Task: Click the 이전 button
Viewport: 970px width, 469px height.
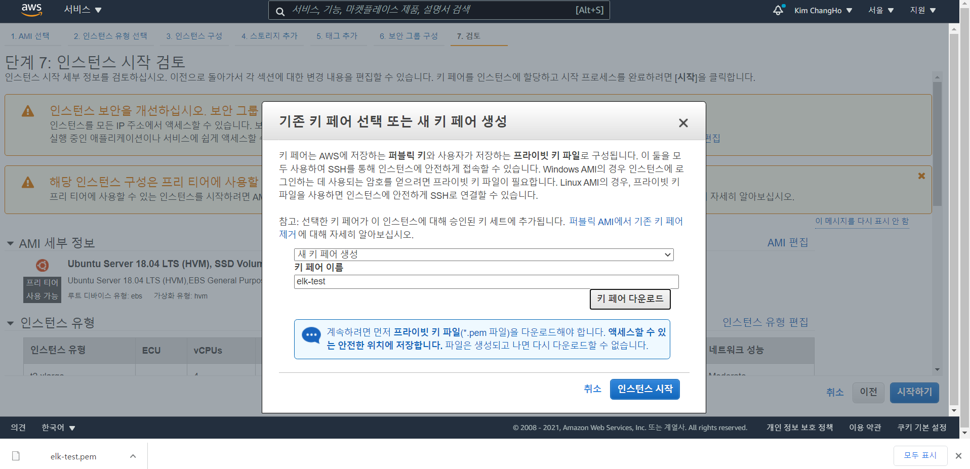Action: (868, 392)
